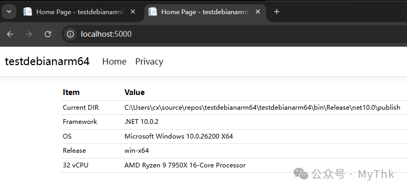Open the tab search dropdown chevron
The image size is (407, 190).
(9, 12)
